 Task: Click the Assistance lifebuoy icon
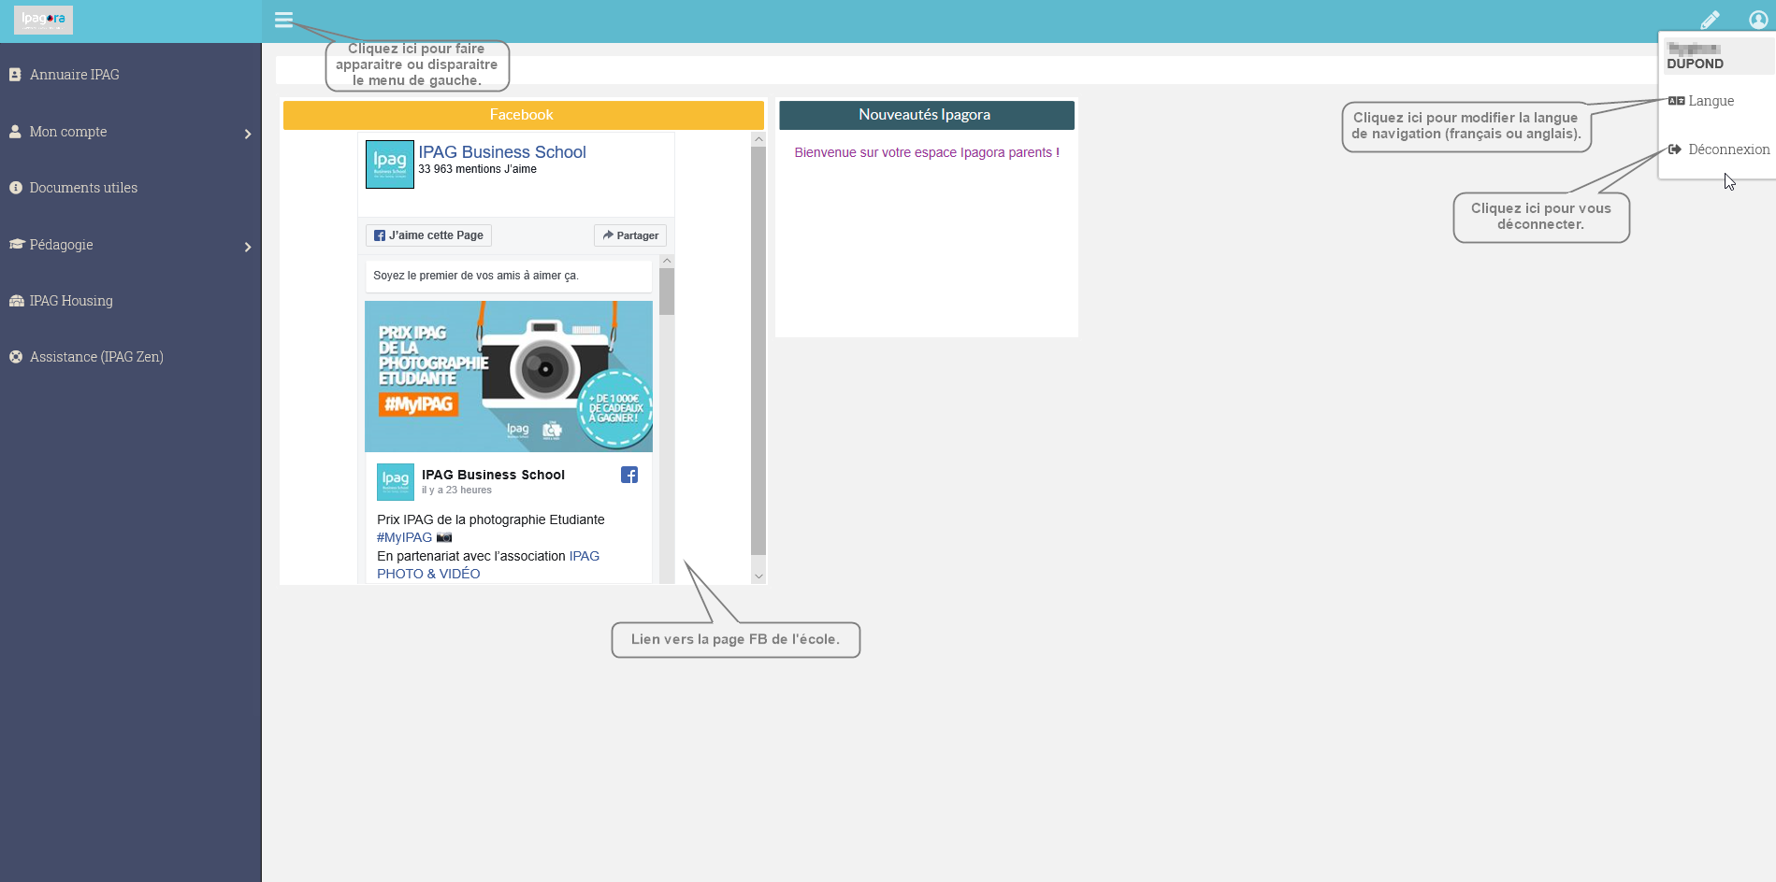(16, 357)
